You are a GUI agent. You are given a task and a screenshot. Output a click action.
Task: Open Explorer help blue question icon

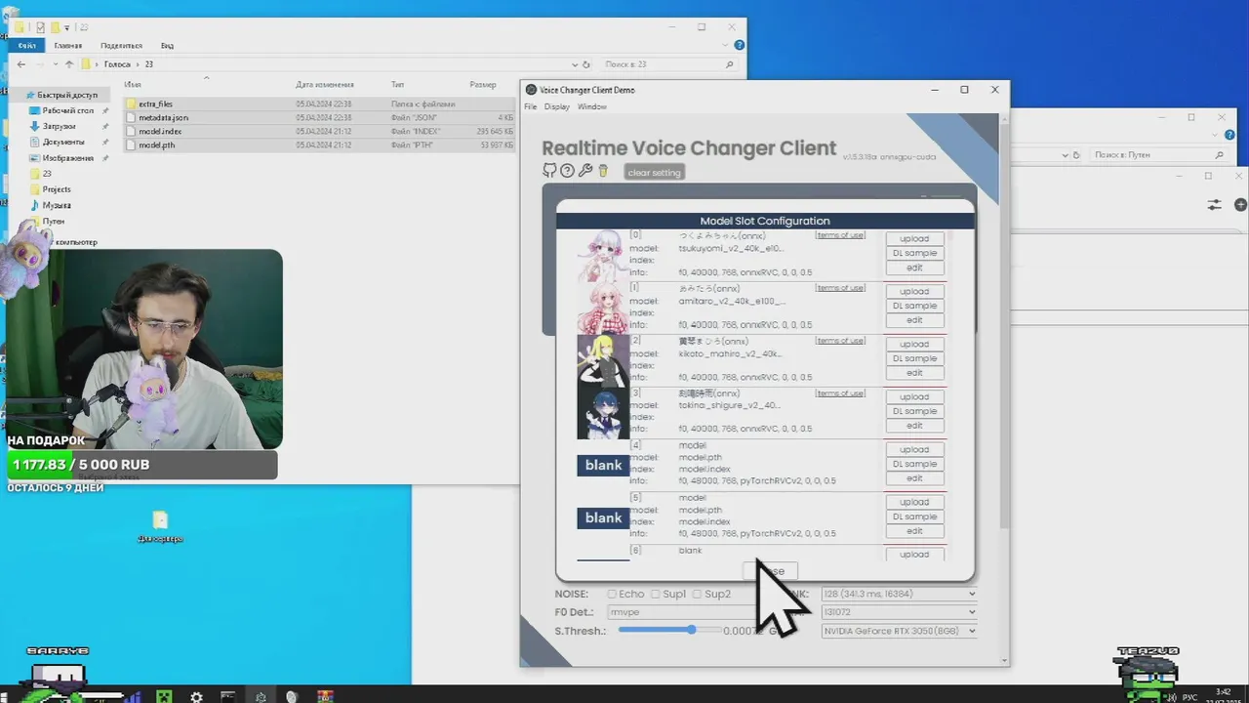(739, 46)
